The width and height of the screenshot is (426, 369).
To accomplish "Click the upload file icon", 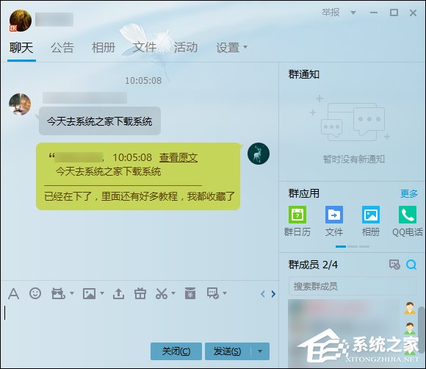I will point(118,294).
